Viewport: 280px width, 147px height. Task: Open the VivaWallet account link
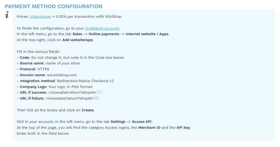pos(102,28)
